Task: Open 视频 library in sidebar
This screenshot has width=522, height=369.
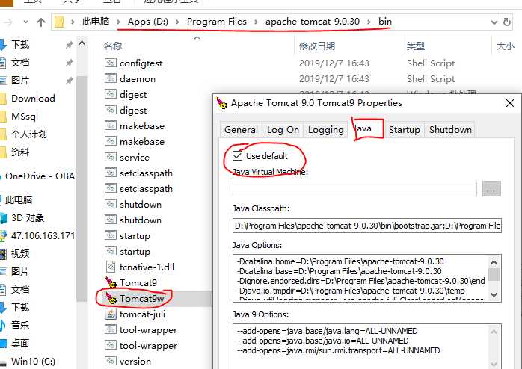Action: pyautogui.click(x=20, y=254)
